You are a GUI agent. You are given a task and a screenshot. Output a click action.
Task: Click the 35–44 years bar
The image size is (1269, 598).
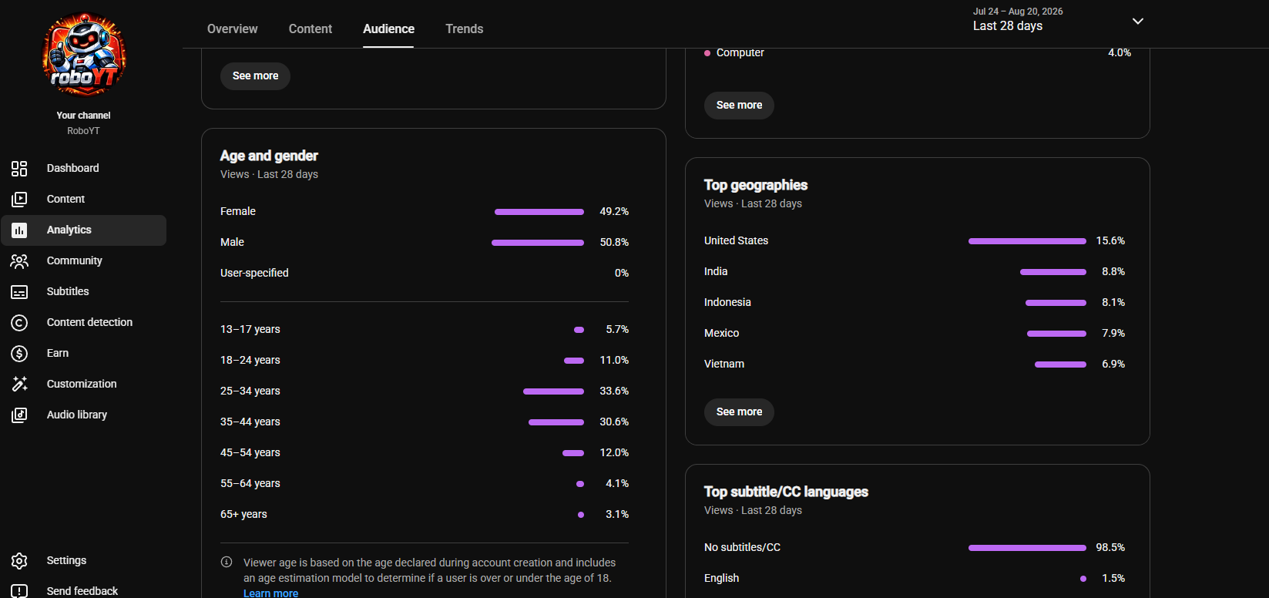(556, 422)
